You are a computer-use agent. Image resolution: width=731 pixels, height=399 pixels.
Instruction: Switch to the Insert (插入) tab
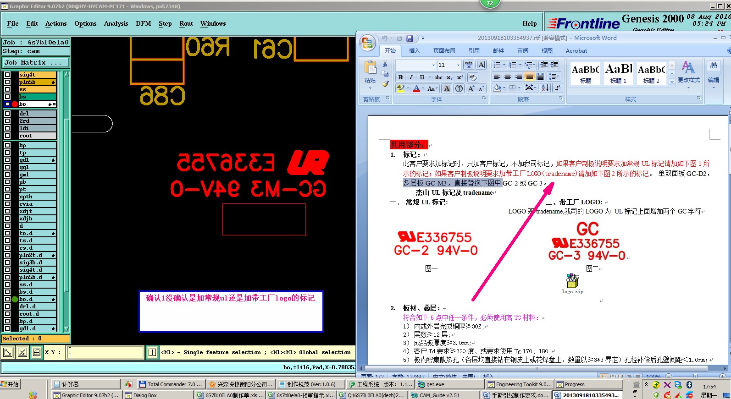coord(414,51)
